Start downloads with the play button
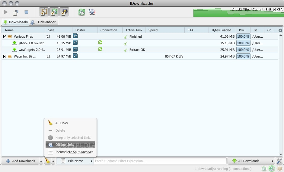The image size is (284, 172). [6, 12]
